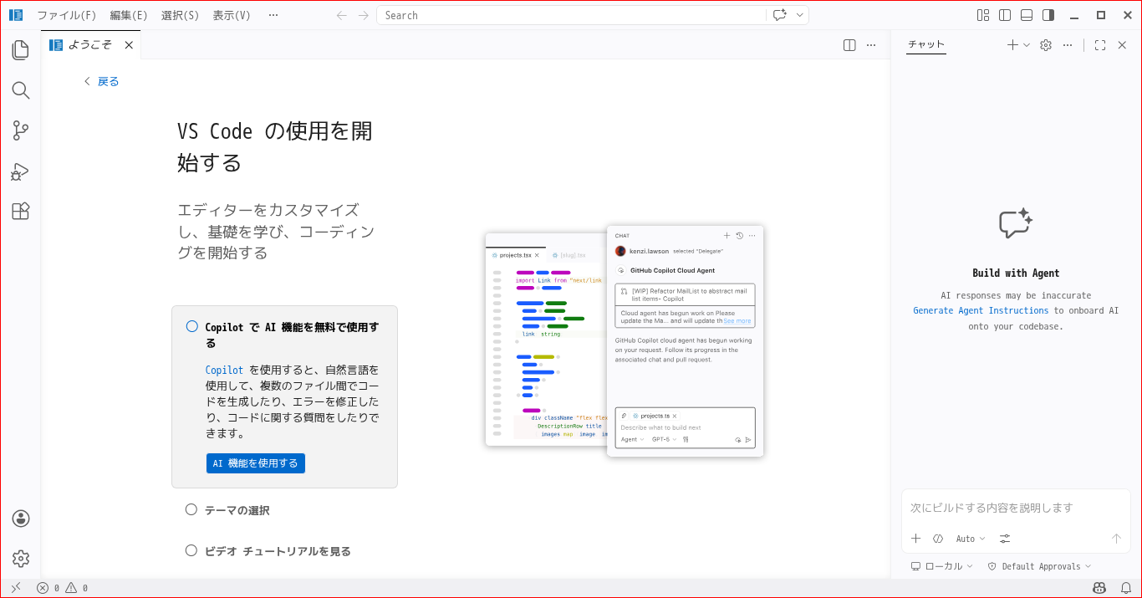The height and width of the screenshot is (598, 1142).
Task: Start a new chat with plus icon
Action: tap(1012, 45)
